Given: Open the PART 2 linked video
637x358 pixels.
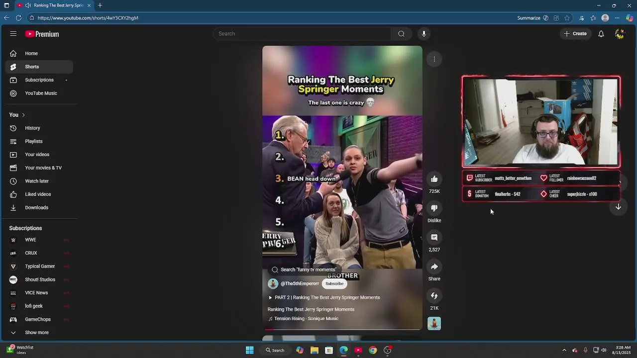Looking at the screenshot, I should coord(324,297).
